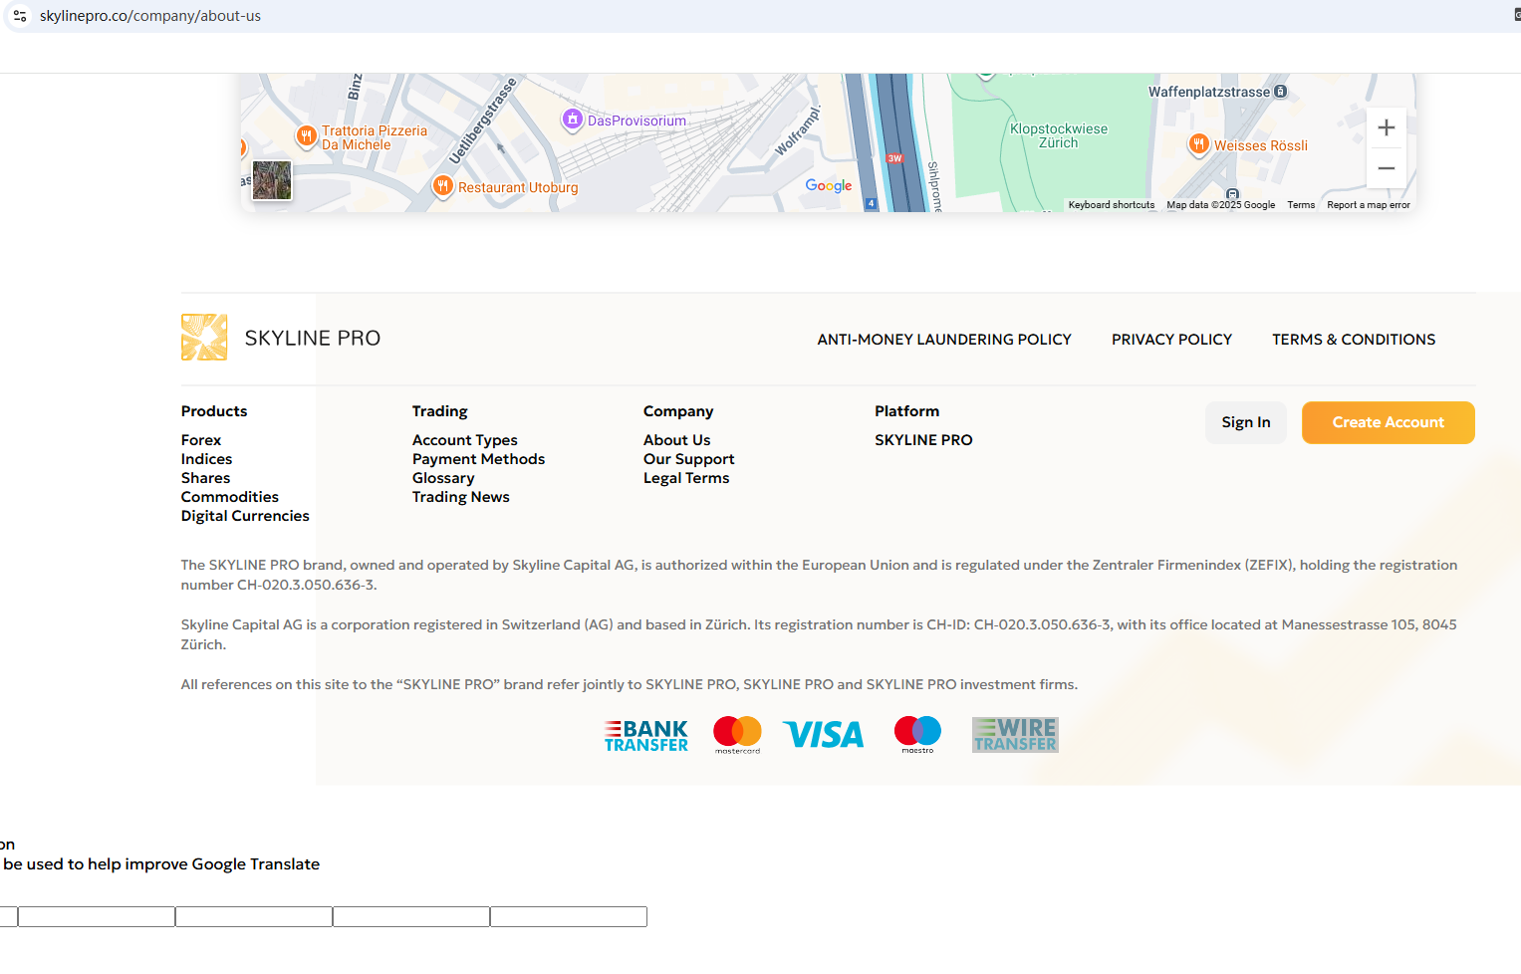Click the Mastercard payment logo
1521x974 pixels.
pyautogui.click(x=737, y=735)
